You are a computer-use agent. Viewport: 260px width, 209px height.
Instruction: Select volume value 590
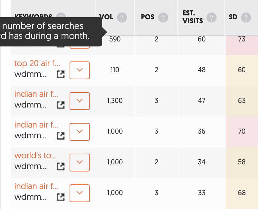point(115,39)
